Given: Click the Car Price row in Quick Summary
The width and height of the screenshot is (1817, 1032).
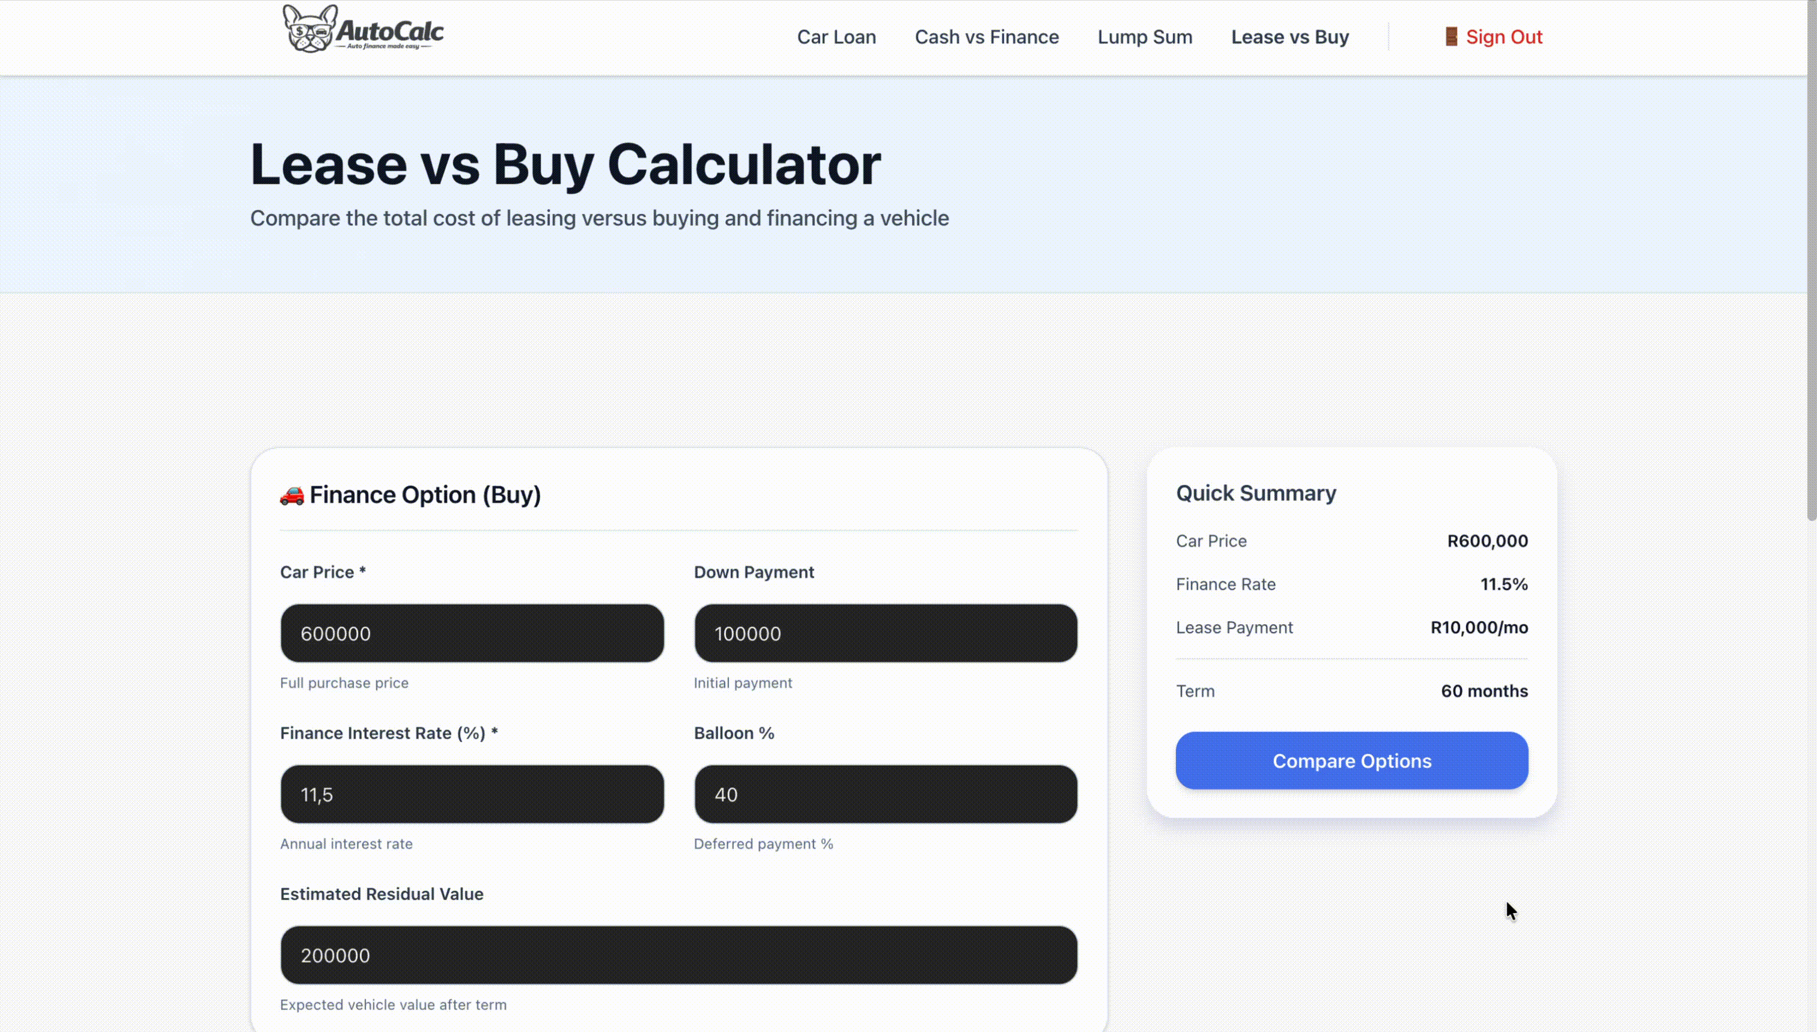Looking at the screenshot, I should pos(1351,541).
